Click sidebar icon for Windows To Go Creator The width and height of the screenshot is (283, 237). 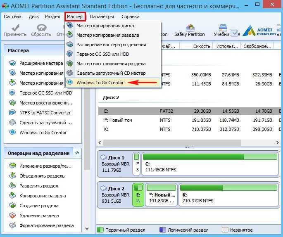12,133
